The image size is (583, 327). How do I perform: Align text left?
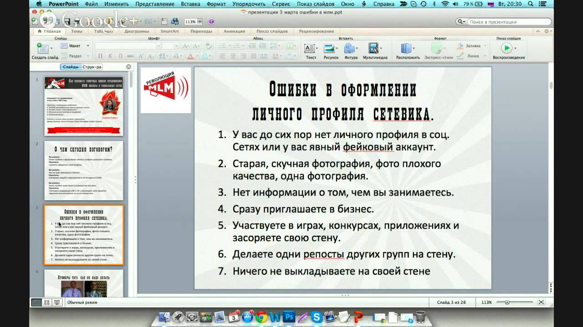tap(223, 56)
